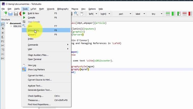Open the Options menu
Screen dimensions: 193x109
coord(92,9)
